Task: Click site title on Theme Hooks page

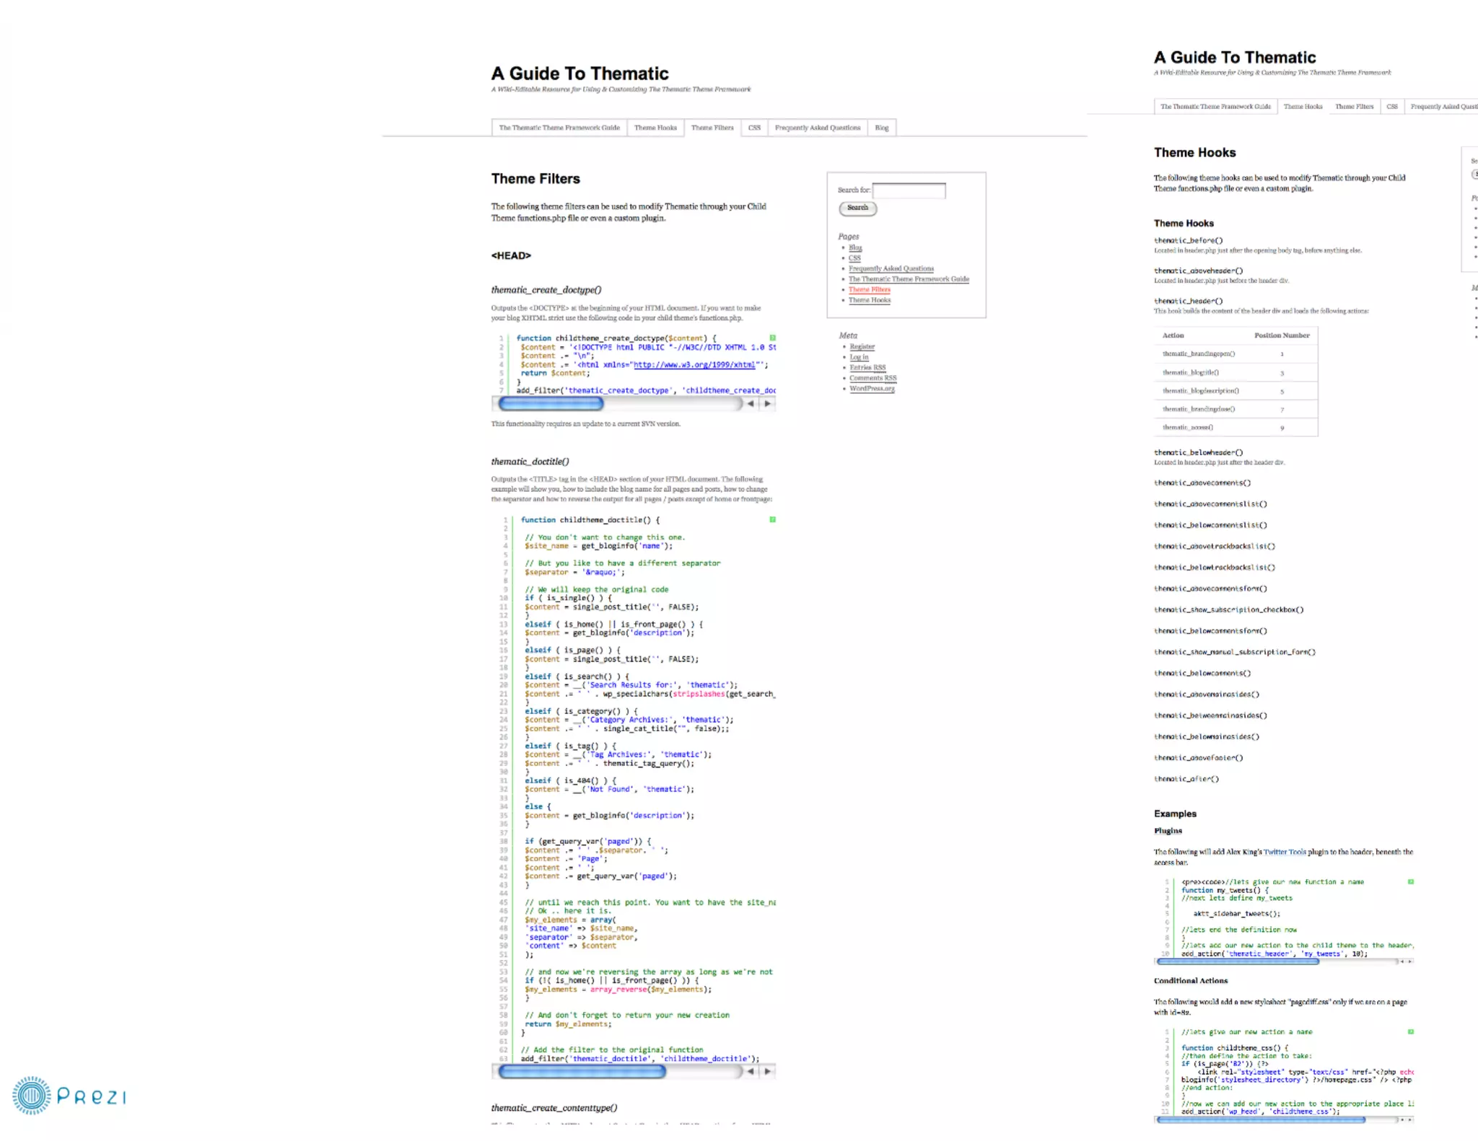Action: [x=1235, y=58]
